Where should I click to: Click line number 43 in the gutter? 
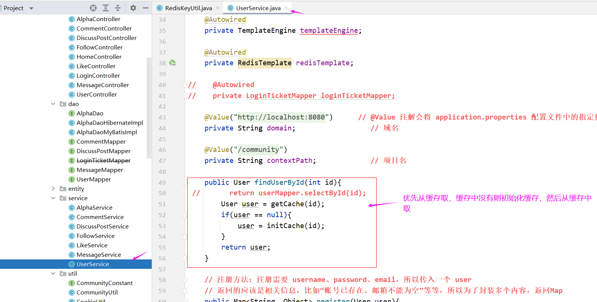pos(162,117)
